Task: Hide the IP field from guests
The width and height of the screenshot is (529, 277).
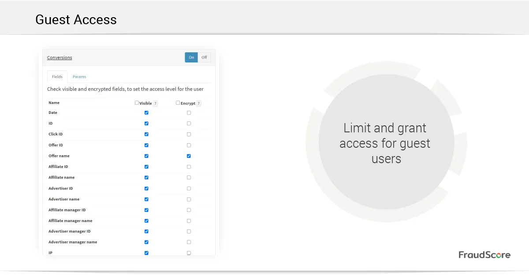Action: [146, 253]
